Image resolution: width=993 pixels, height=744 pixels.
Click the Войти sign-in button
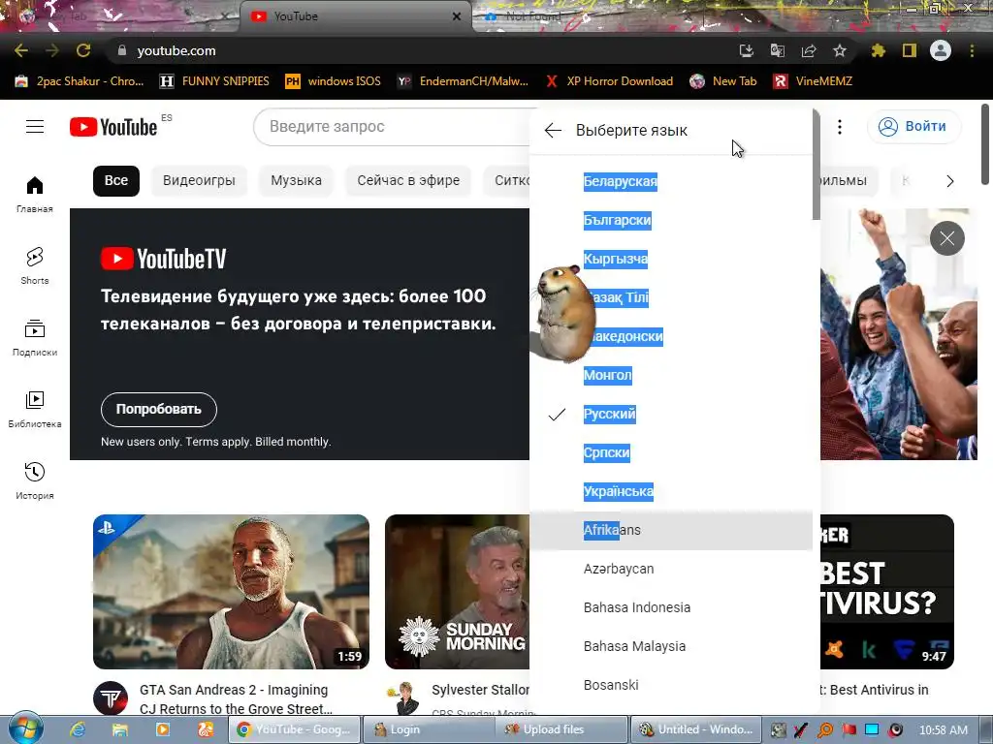click(x=913, y=127)
